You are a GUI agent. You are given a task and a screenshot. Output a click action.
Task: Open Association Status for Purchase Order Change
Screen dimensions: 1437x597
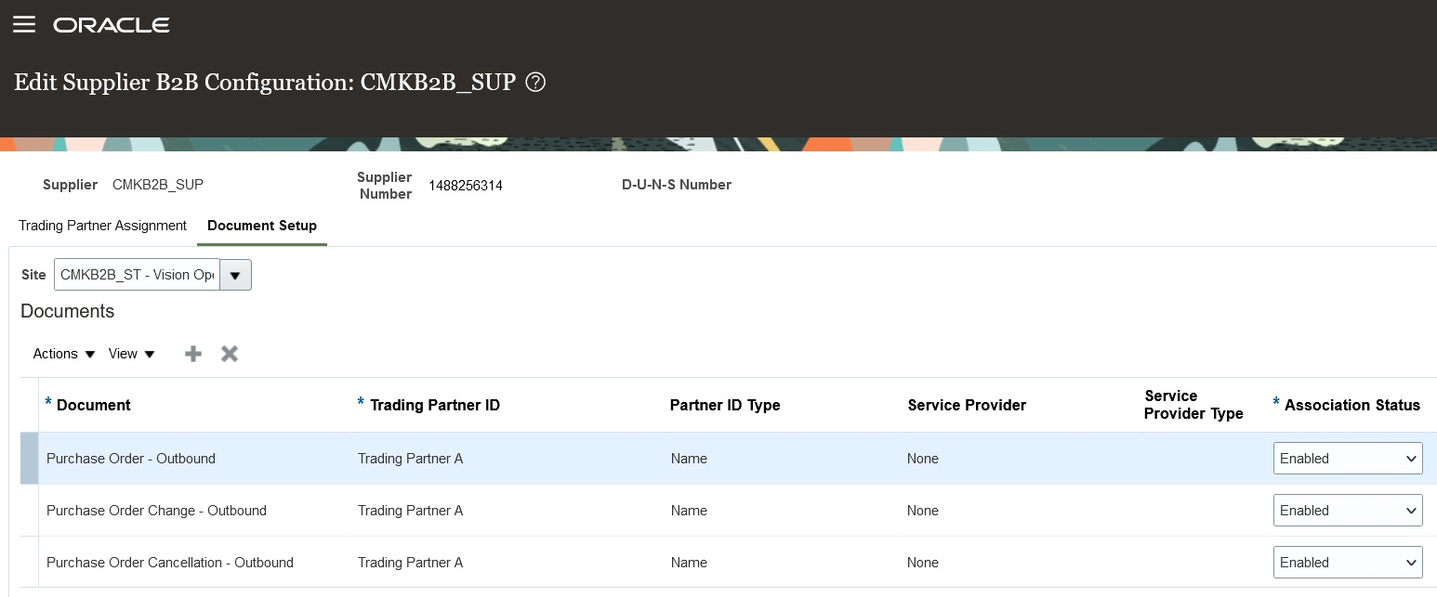tap(1348, 510)
